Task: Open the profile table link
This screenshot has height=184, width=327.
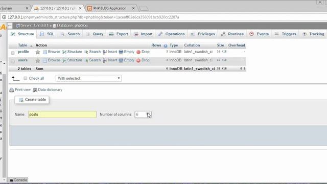Action: (x=23, y=52)
